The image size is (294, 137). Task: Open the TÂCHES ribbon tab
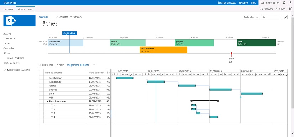point(21,9)
